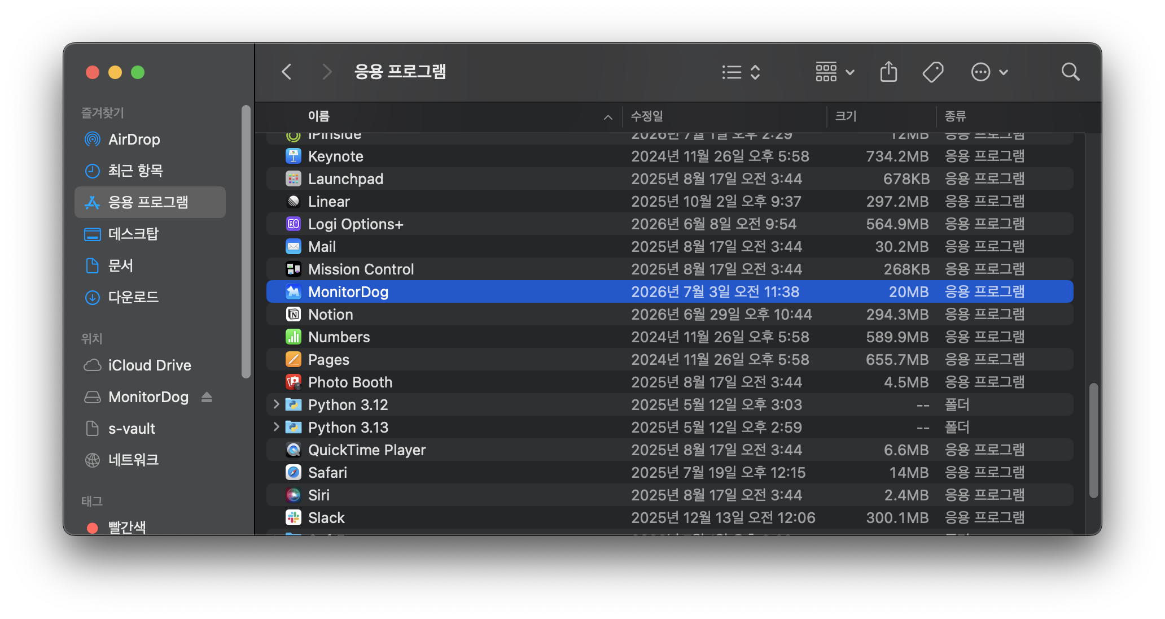This screenshot has height=619, width=1165.
Task: Select the Notion app icon
Action: point(294,314)
